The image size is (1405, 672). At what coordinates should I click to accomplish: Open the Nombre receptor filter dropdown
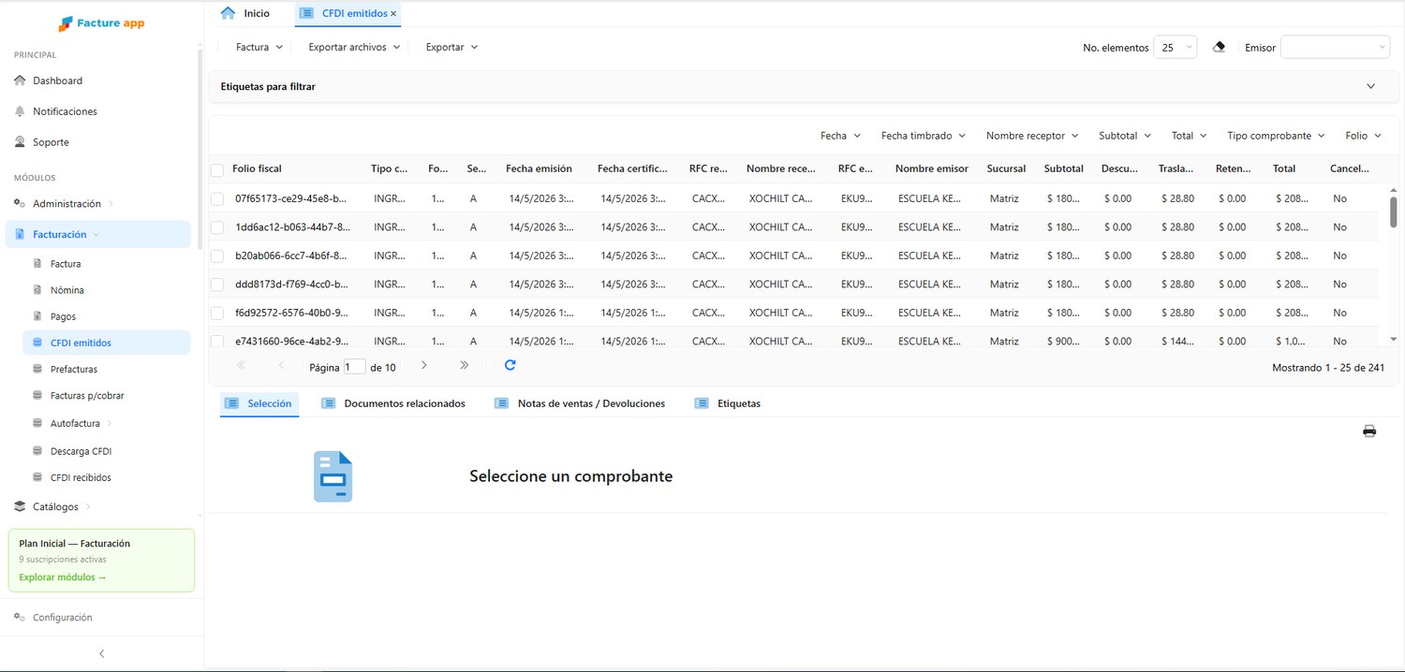click(1032, 136)
